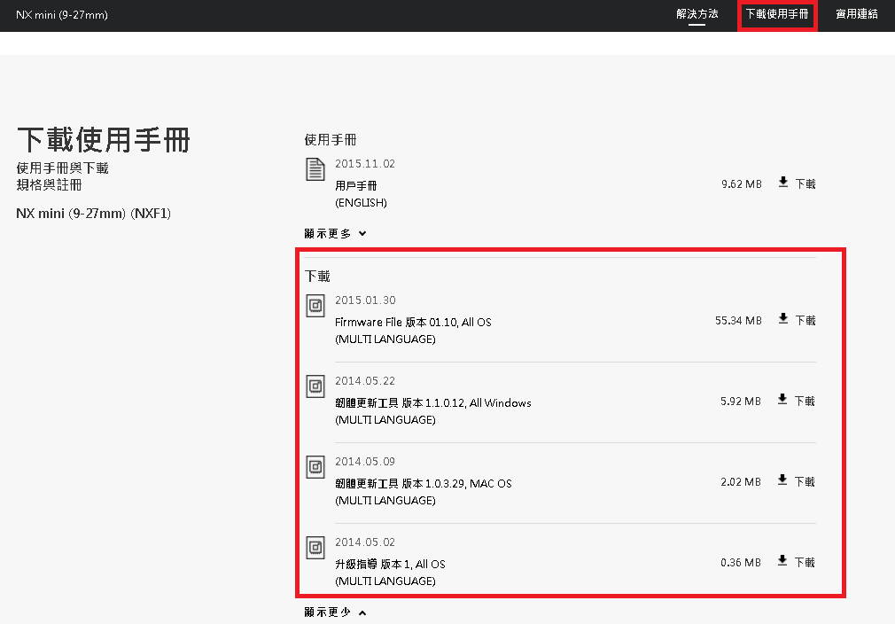Open the 解決方法 tab
The height and width of the screenshot is (624, 895).
[697, 14]
